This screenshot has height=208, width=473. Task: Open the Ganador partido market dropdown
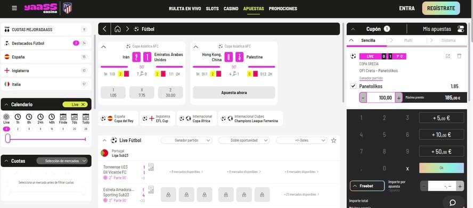[x=186, y=140]
